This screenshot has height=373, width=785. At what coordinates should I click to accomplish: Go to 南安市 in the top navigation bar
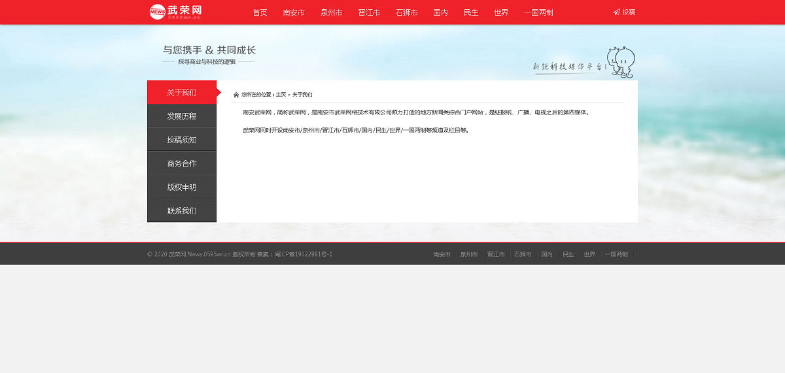[294, 12]
